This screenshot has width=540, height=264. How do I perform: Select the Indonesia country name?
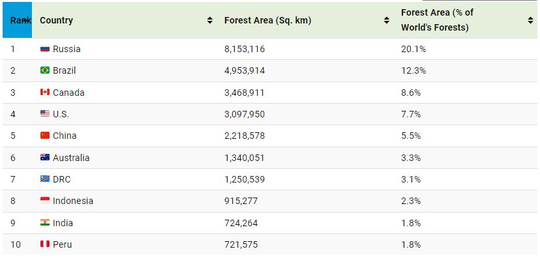[x=73, y=201]
